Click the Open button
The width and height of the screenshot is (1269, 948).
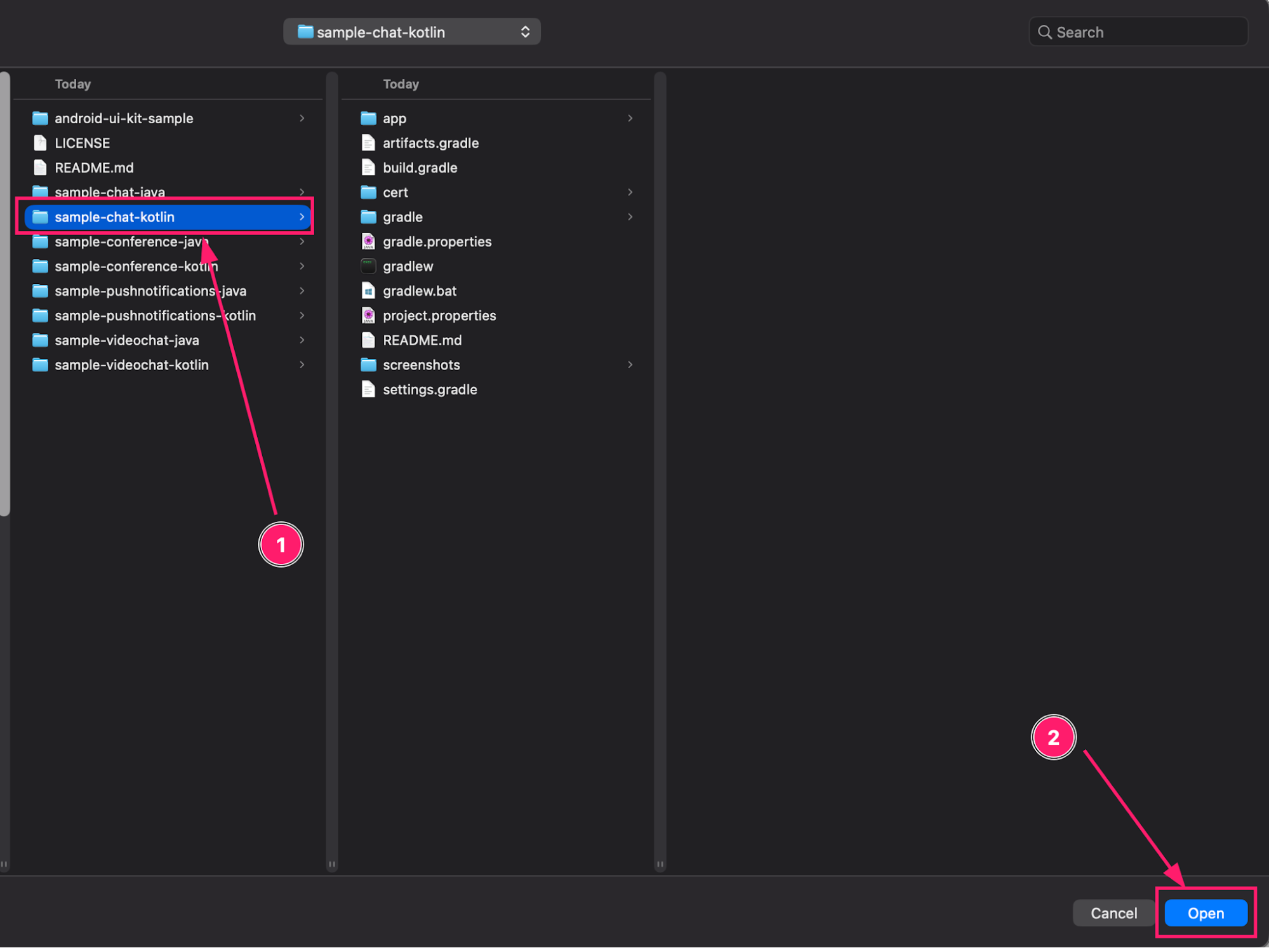(x=1206, y=914)
